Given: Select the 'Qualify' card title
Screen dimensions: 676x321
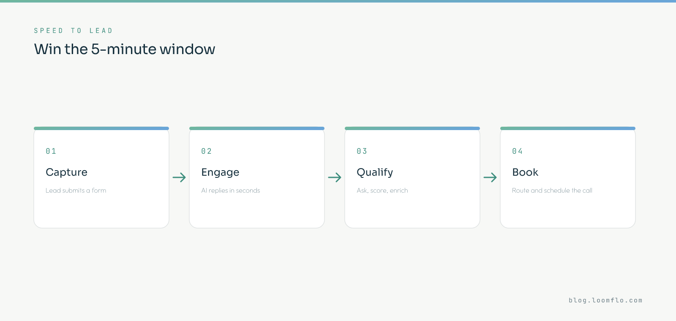Looking at the screenshot, I should click(375, 172).
